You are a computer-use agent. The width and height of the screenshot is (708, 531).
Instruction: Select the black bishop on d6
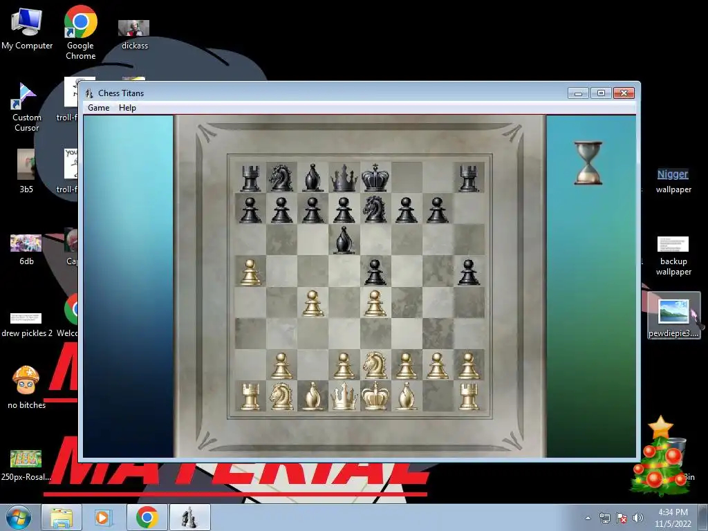[x=344, y=240]
